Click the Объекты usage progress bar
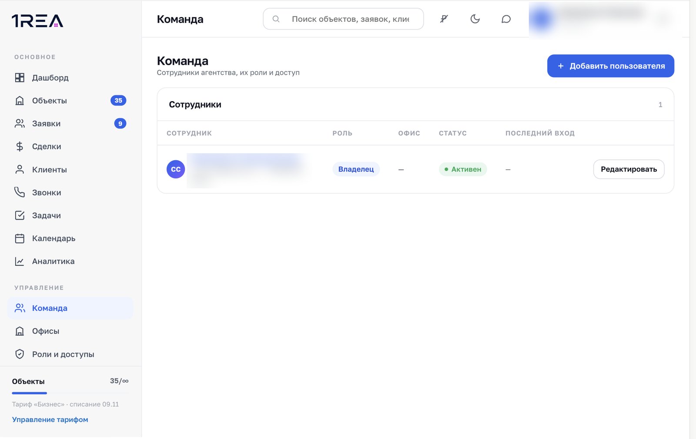 (x=70, y=393)
